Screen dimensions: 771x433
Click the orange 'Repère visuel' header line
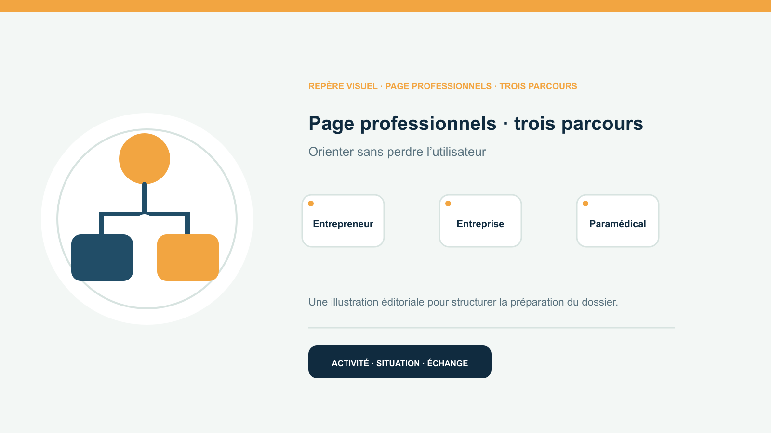tap(443, 86)
